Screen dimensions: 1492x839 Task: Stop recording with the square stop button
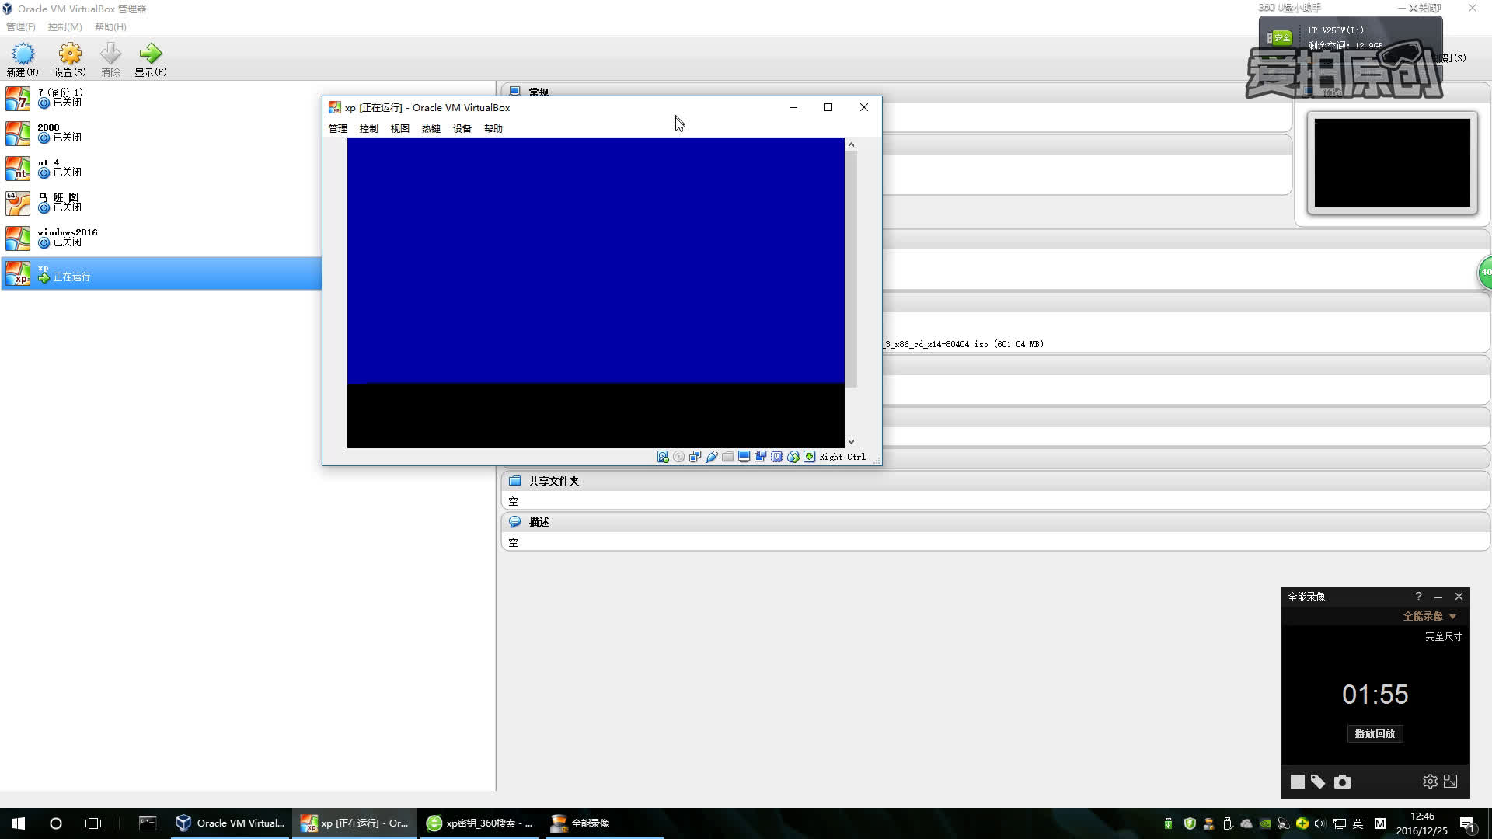pos(1297,782)
